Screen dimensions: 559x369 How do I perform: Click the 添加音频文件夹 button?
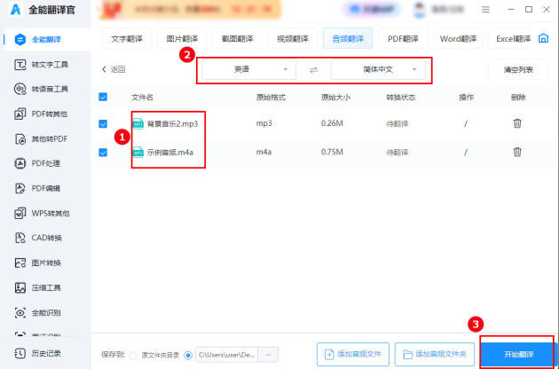point(435,354)
